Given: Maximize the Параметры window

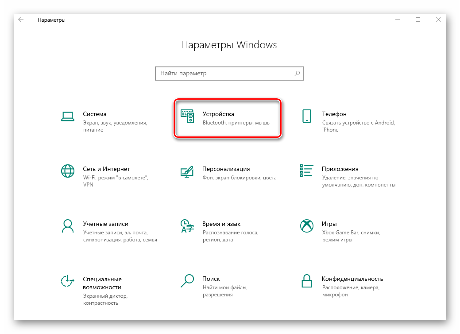Looking at the screenshot, I should [x=418, y=19].
